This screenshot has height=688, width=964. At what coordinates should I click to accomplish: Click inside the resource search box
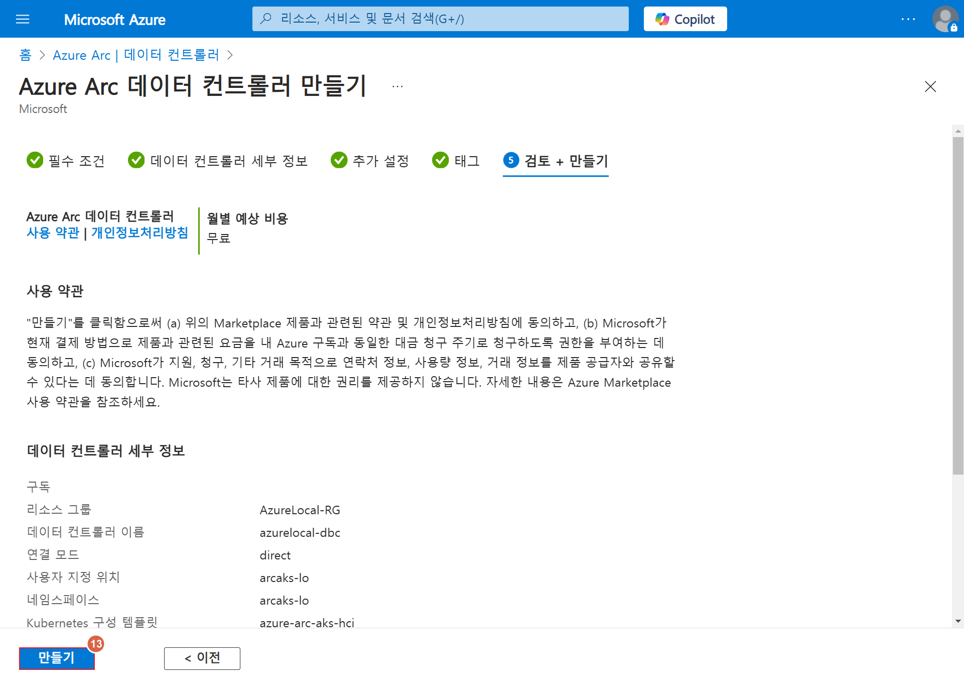coord(442,19)
